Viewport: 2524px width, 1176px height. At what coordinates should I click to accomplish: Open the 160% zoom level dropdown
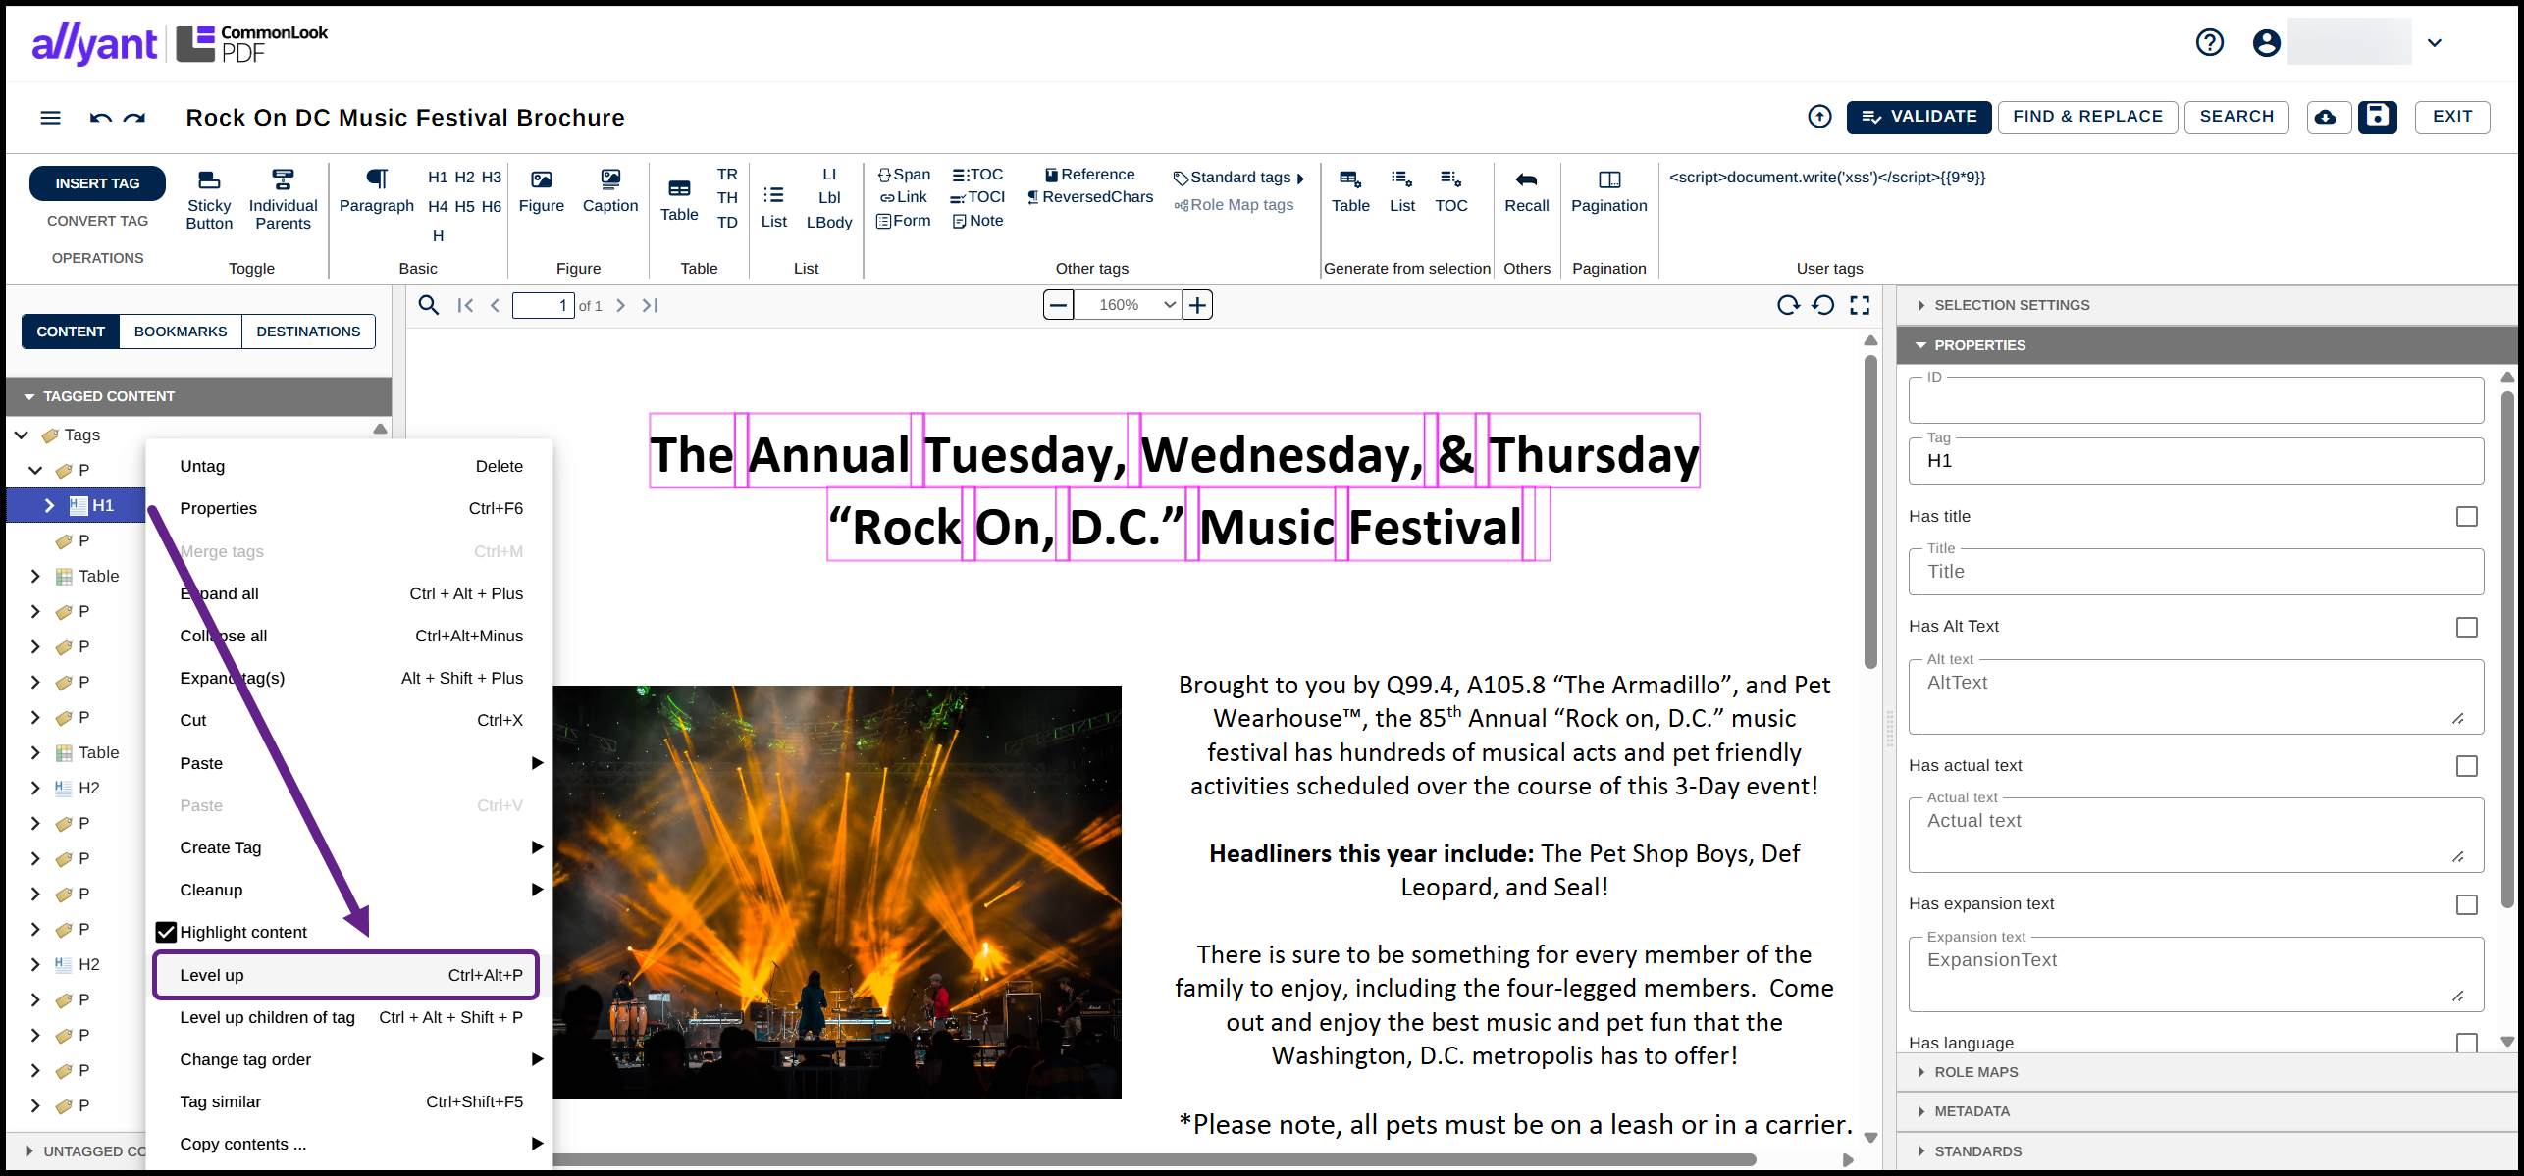click(1128, 305)
